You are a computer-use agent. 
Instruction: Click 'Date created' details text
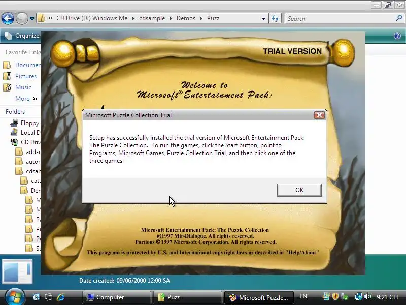coord(124,281)
